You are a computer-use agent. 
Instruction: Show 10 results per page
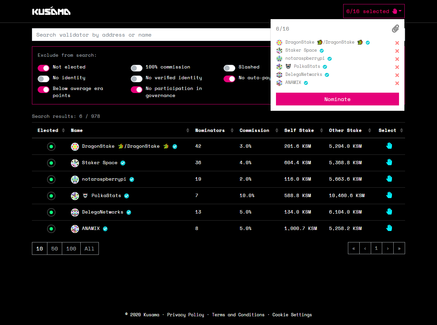click(x=40, y=248)
